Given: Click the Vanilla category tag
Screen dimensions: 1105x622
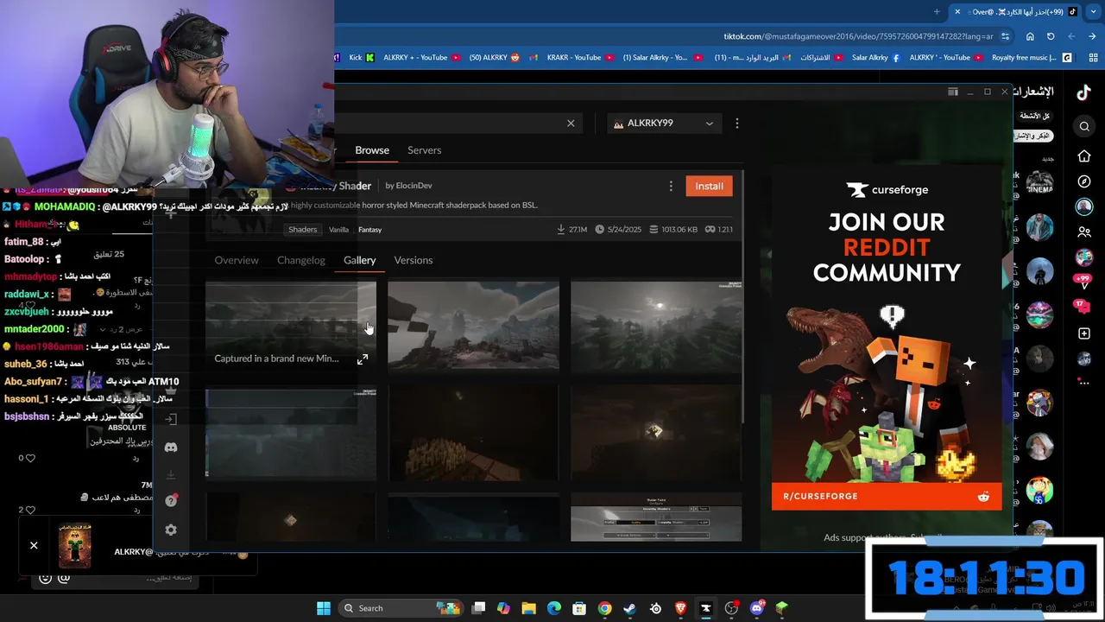Looking at the screenshot, I should pos(338,230).
